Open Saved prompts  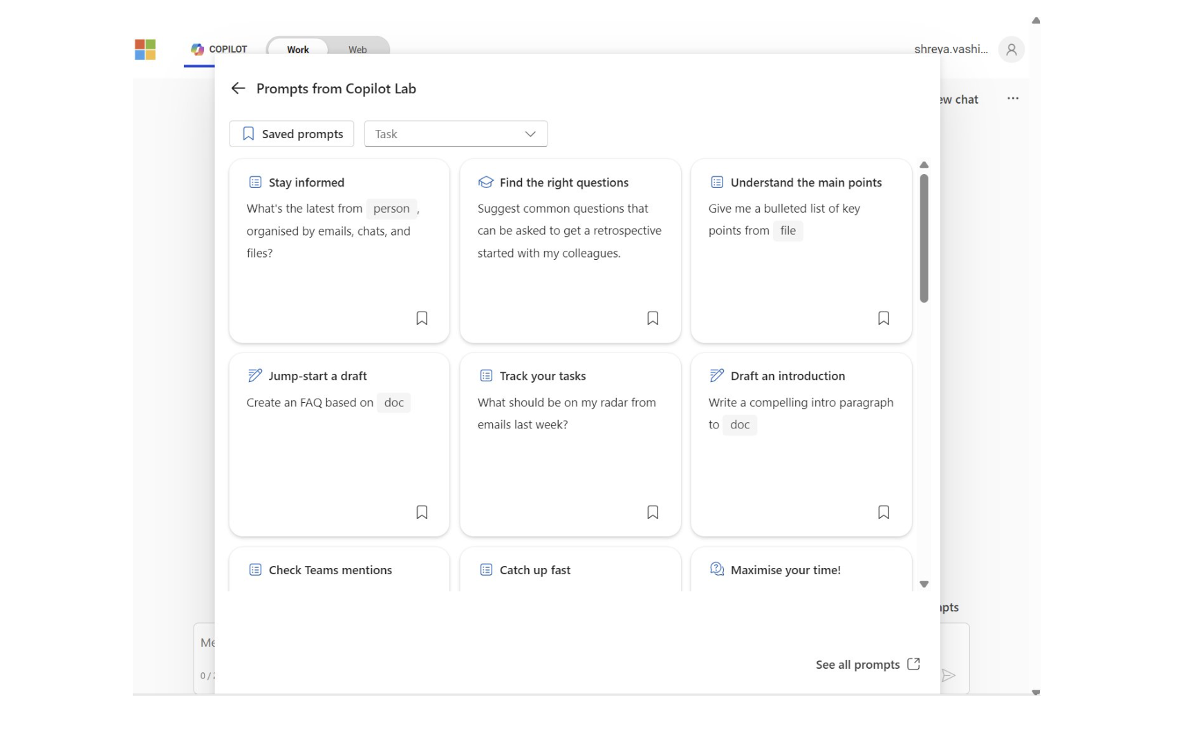(292, 134)
